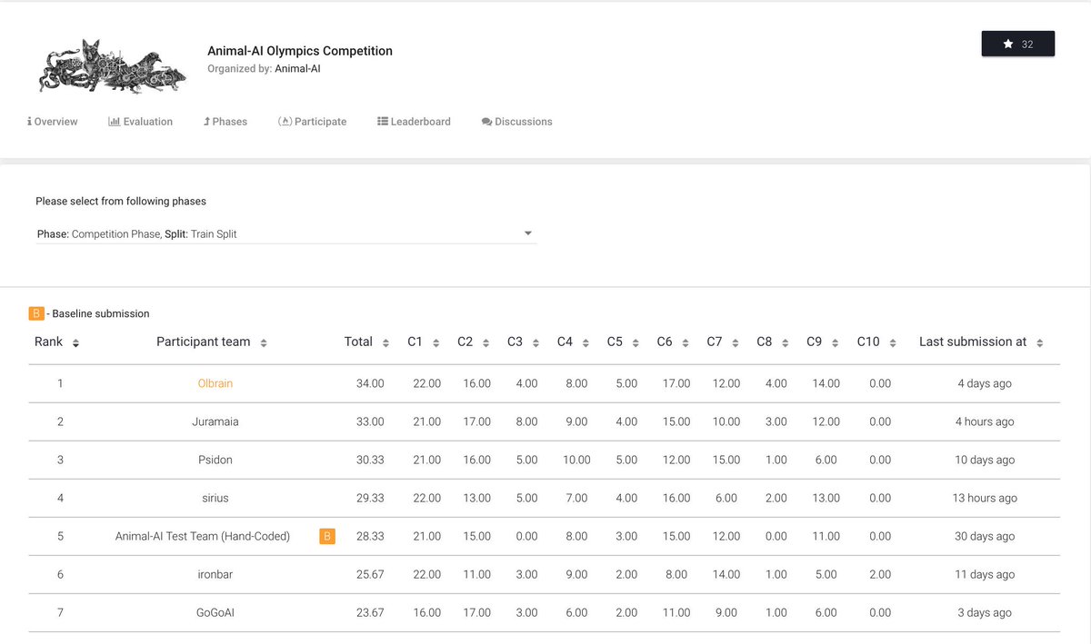Click the rank 1 cell

(61, 384)
